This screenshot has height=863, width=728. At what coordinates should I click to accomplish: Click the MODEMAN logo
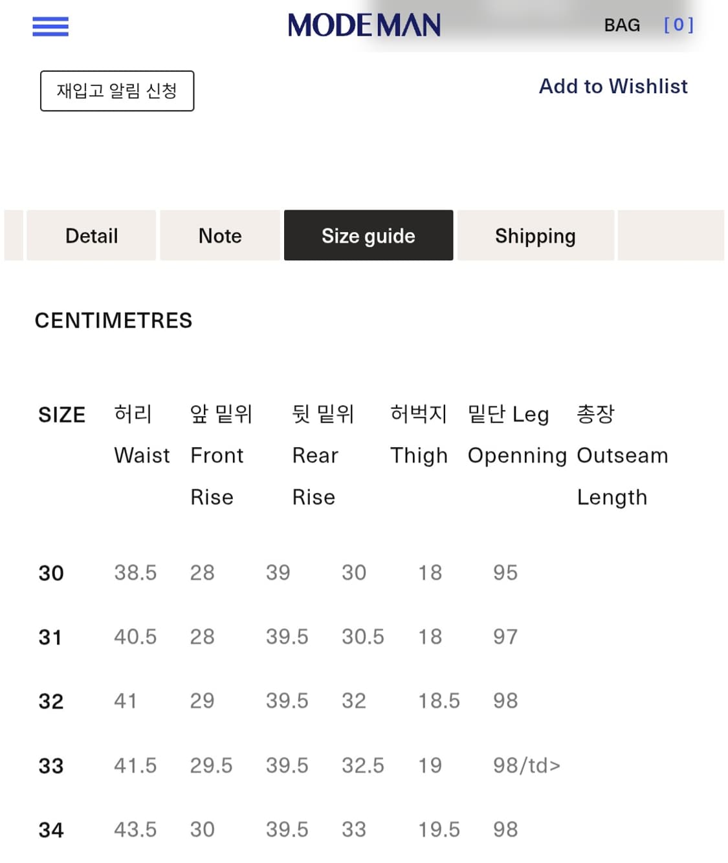[x=364, y=26]
